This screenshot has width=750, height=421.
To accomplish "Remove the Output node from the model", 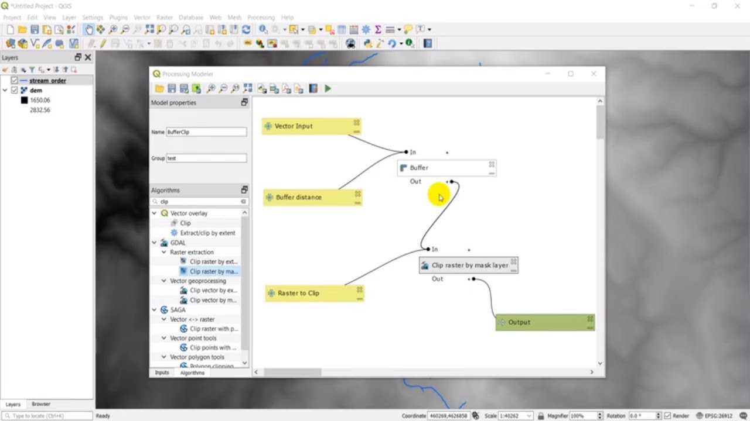I will click(x=590, y=319).
